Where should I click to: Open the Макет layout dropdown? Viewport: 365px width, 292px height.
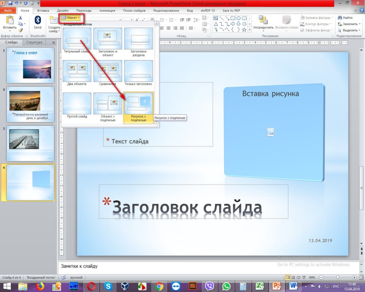(72, 17)
